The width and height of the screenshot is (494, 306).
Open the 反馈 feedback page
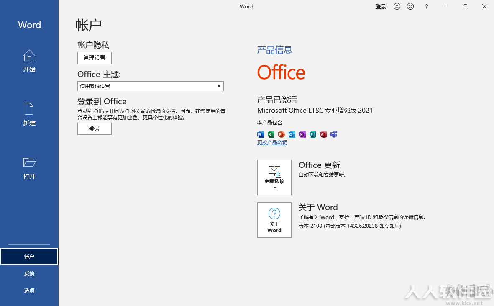pos(29,273)
